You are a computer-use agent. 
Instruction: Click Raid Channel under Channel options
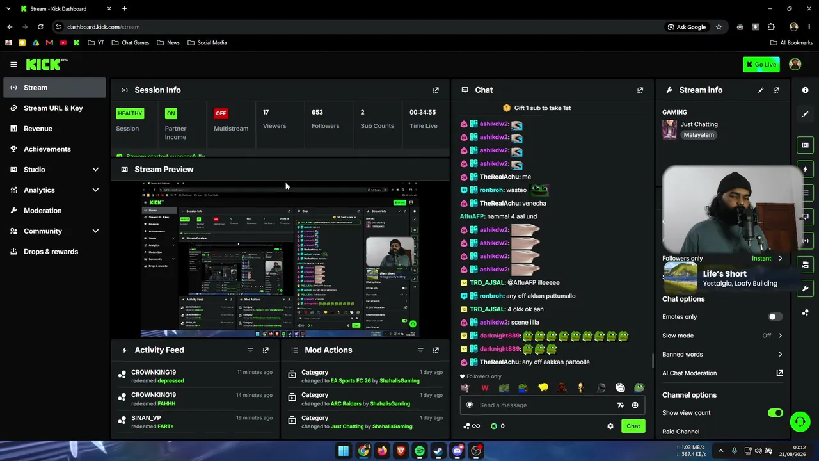[681, 432]
